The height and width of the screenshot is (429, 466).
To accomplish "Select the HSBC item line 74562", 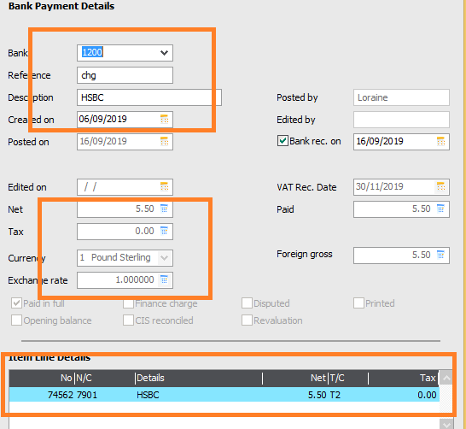I will click(x=224, y=395).
